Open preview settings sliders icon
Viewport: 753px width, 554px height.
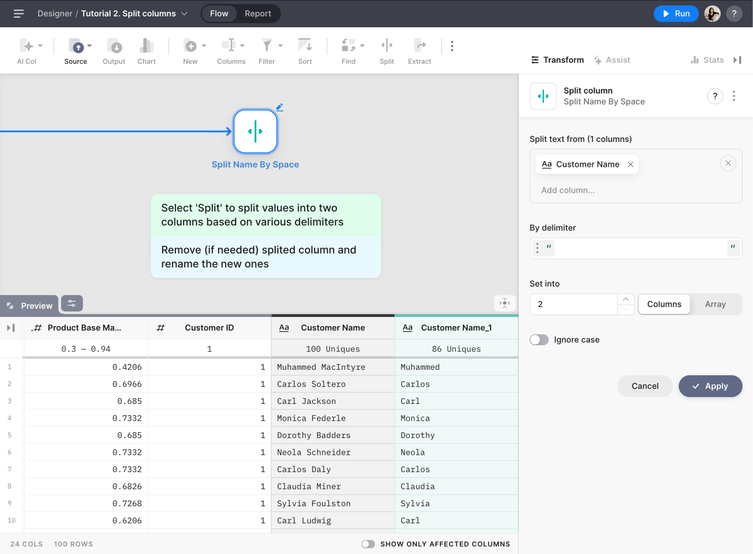click(72, 303)
